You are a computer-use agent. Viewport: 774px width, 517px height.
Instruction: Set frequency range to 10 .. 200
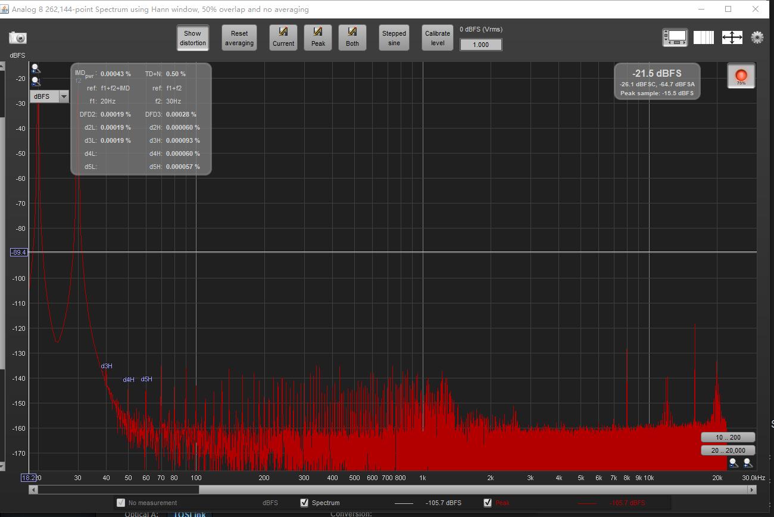pos(728,437)
